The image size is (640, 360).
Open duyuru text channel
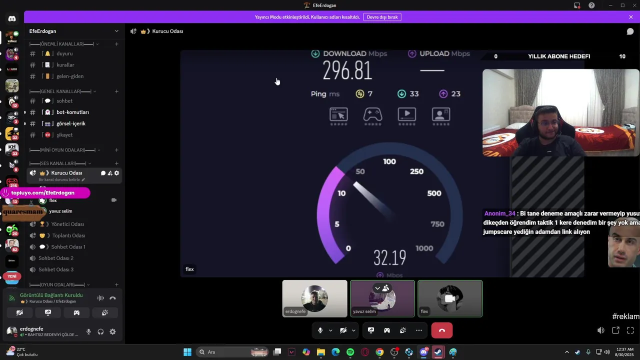tap(75, 53)
